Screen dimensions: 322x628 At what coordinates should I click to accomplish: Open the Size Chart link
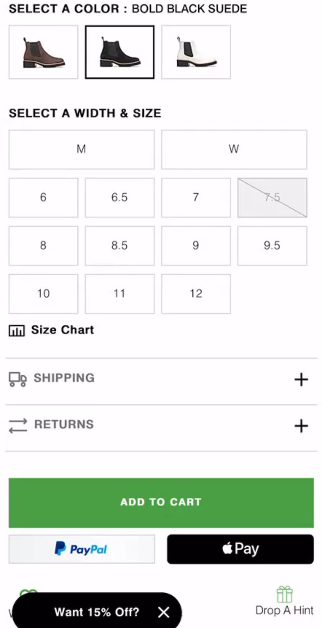pyautogui.click(x=62, y=330)
